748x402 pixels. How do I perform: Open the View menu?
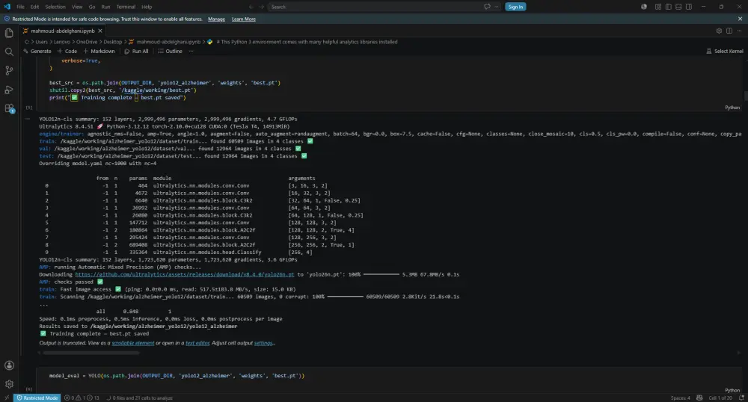point(77,7)
